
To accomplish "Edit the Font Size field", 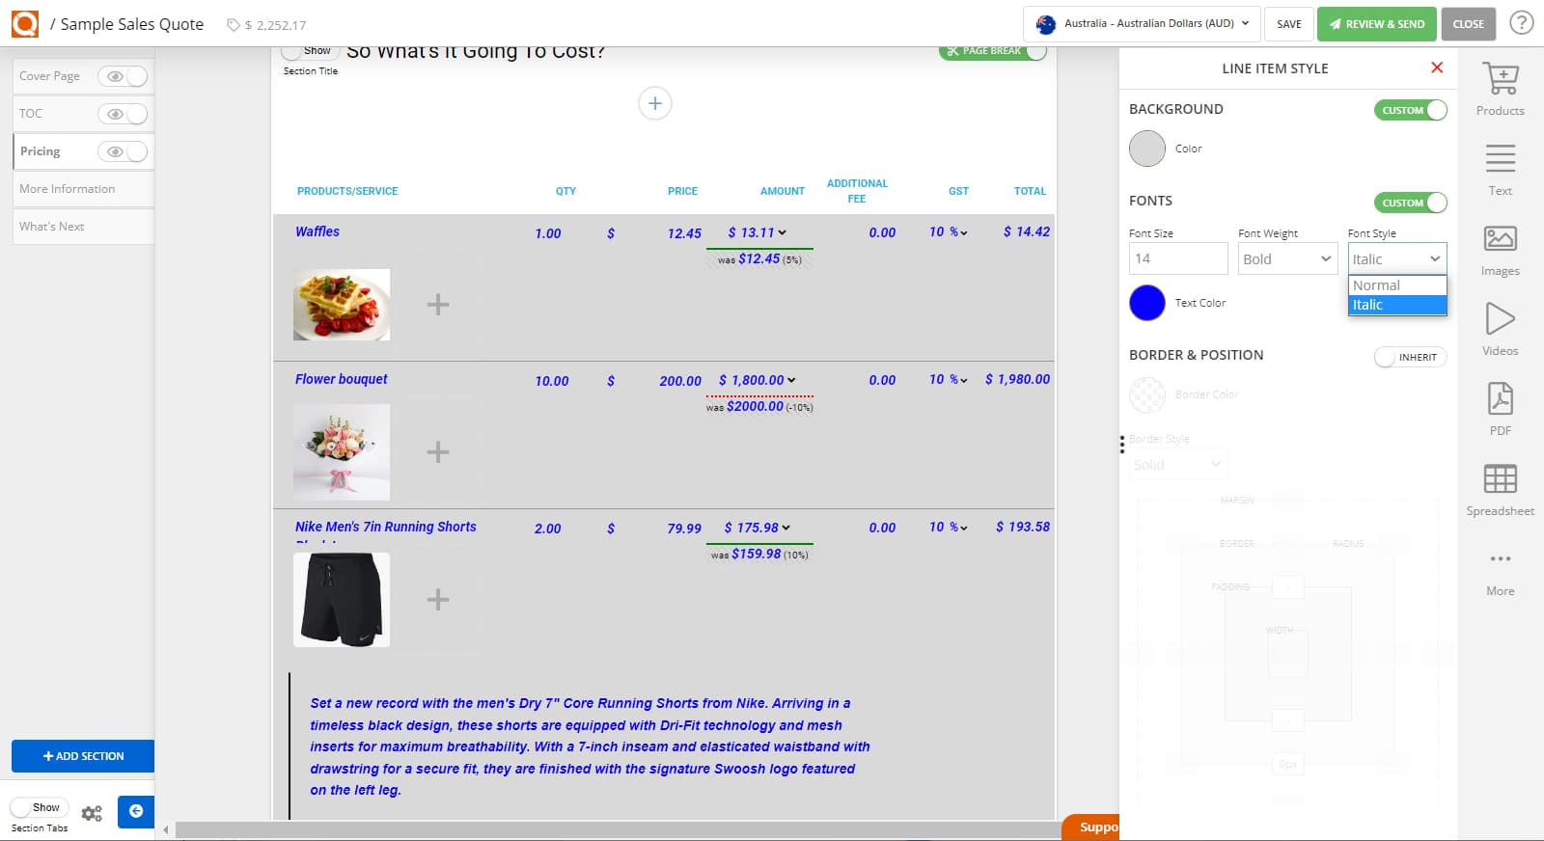I will pos(1178,258).
